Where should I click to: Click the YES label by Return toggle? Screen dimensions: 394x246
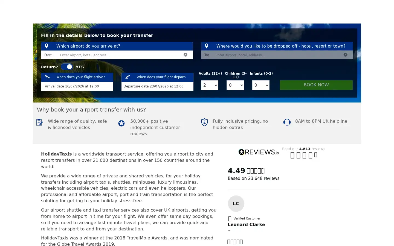coord(80,67)
